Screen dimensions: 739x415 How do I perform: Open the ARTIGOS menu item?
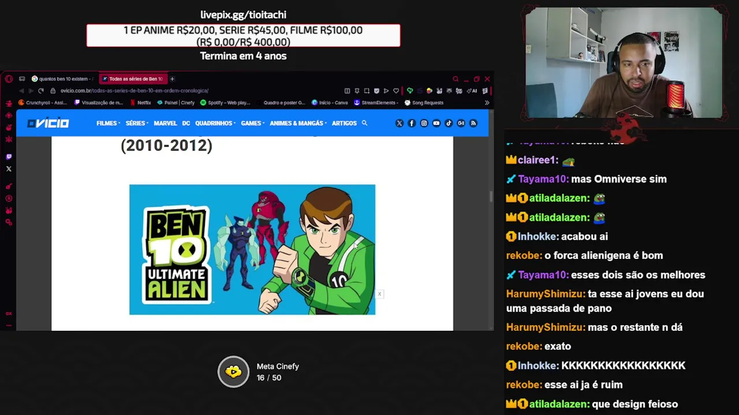tap(344, 123)
